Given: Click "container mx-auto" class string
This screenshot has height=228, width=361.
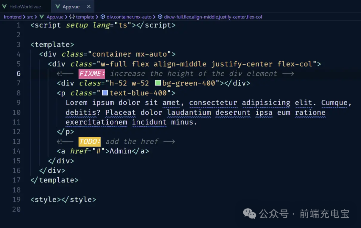Looking at the screenshot, I should (129, 54).
